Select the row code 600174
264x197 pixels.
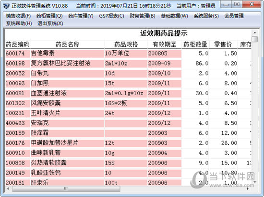click(x=17, y=54)
